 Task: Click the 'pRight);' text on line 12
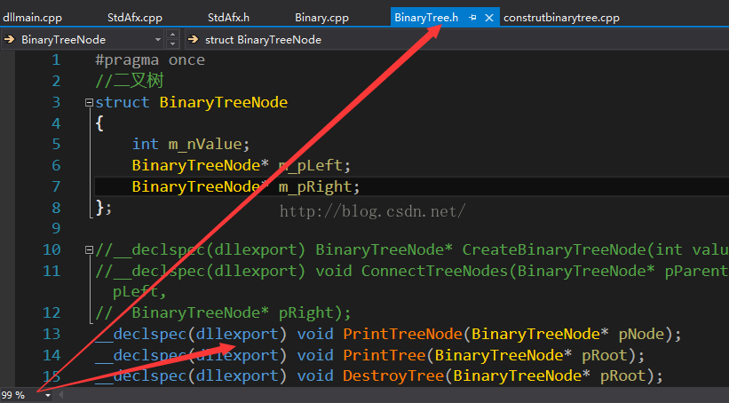314,312
